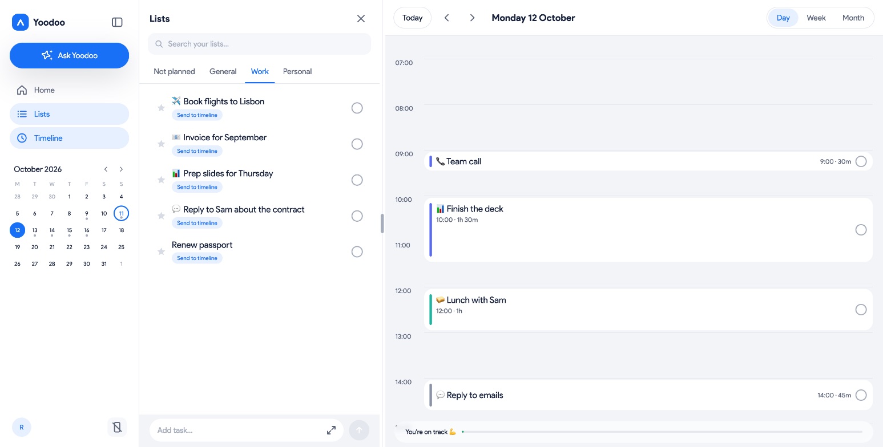Viewport: 883px width, 447px height.
Task: Complete Reply to Sam about contract task
Action: 357,216
